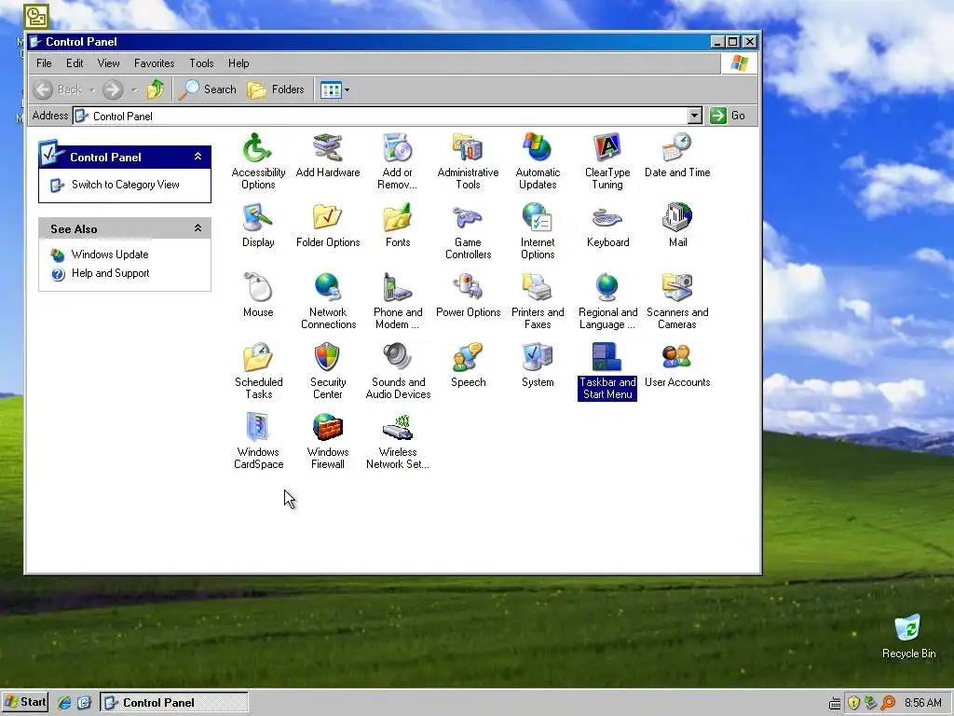Screen dimensions: 954x716
Task: Open Add or Remove Programs icon
Action: (x=397, y=148)
